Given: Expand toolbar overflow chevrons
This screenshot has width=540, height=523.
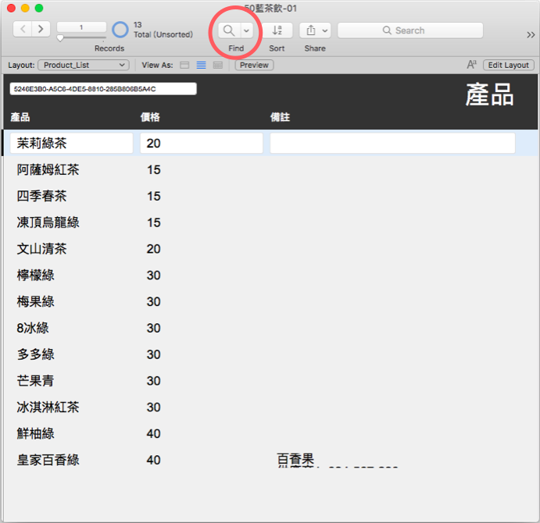Looking at the screenshot, I should coord(531,34).
